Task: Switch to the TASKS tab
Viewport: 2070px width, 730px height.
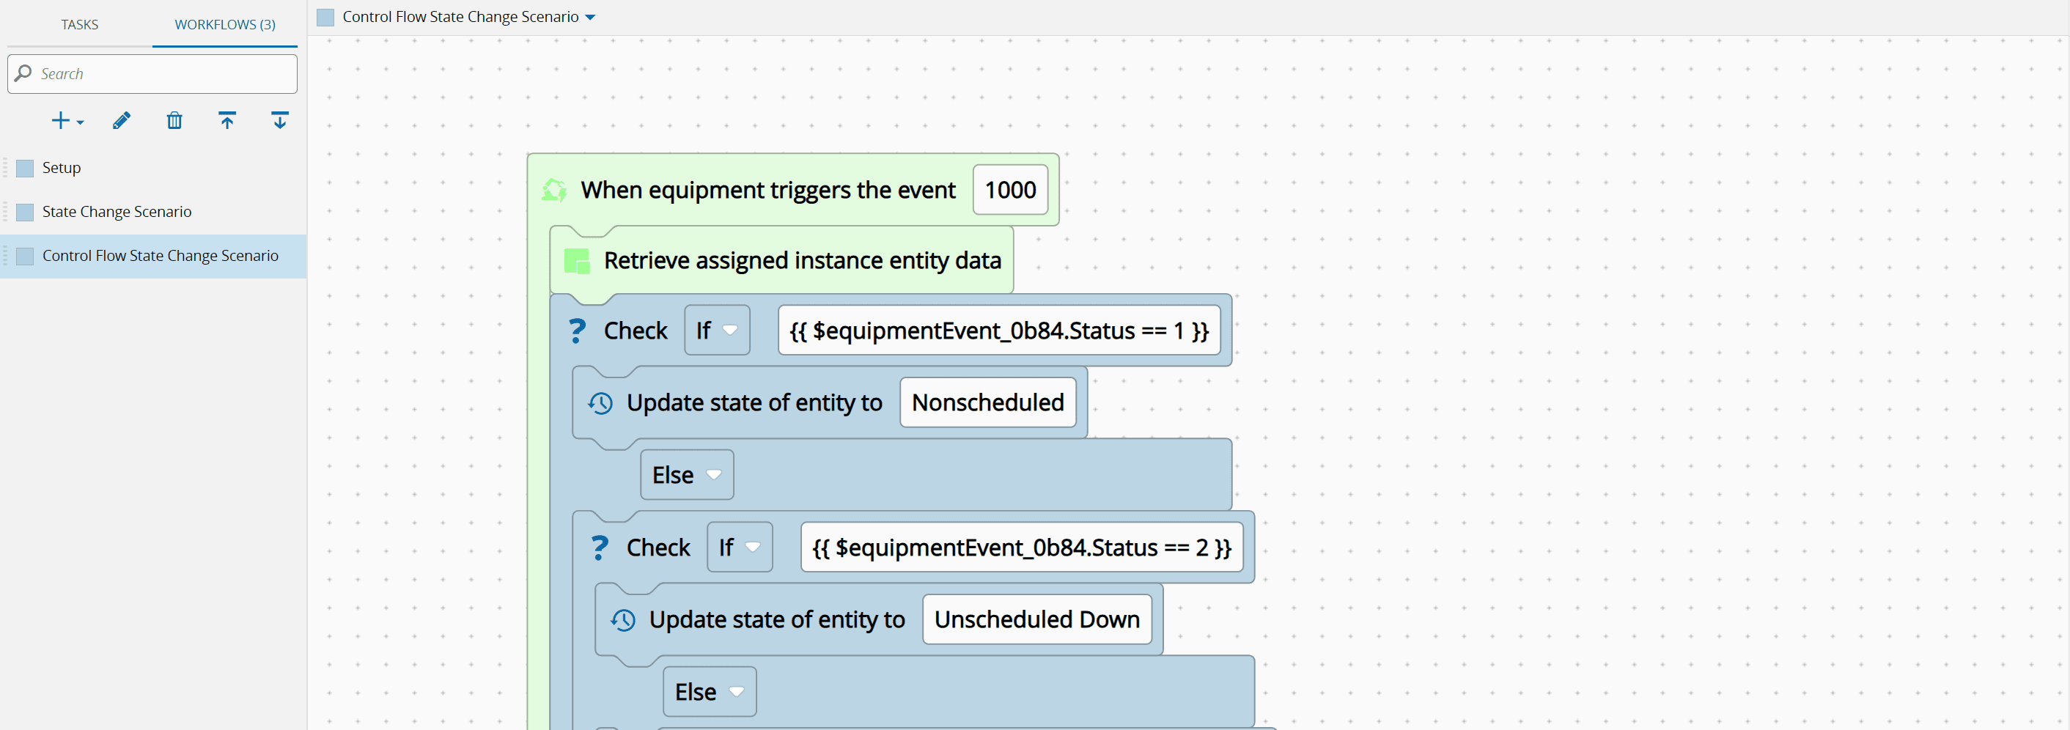Action: (x=80, y=25)
